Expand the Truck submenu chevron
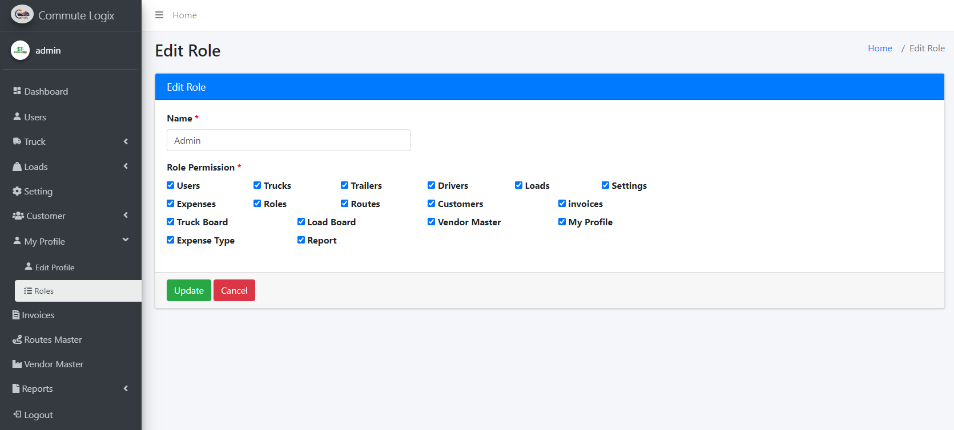The image size is (954, 430). 126,141
